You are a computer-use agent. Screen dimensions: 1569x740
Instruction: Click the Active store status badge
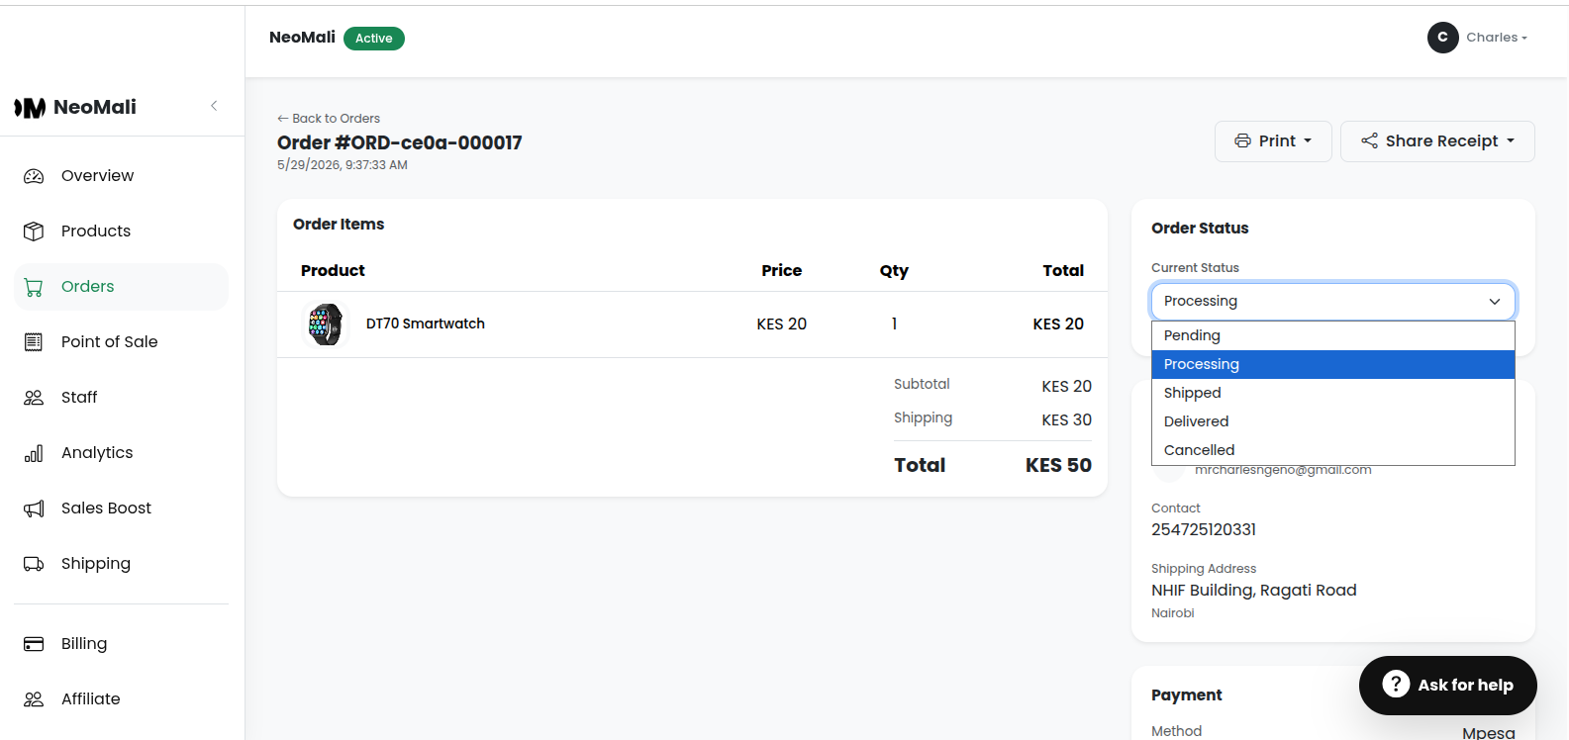(x=374, y=39)
